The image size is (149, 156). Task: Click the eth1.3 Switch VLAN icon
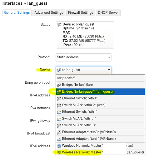(59, 125)
